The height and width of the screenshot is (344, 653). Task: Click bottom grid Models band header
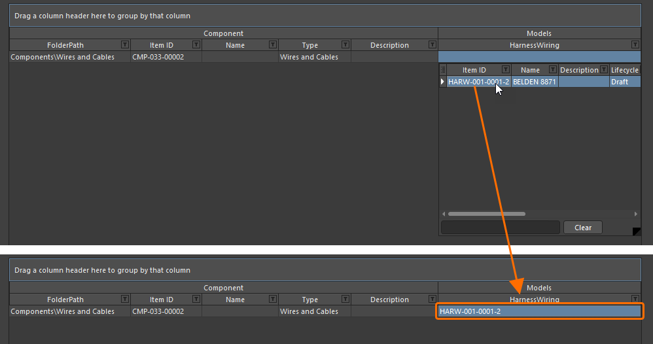539,288
